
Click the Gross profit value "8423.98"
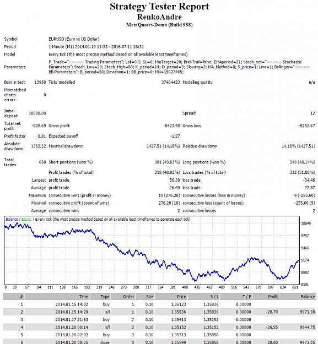coord(172,125)
